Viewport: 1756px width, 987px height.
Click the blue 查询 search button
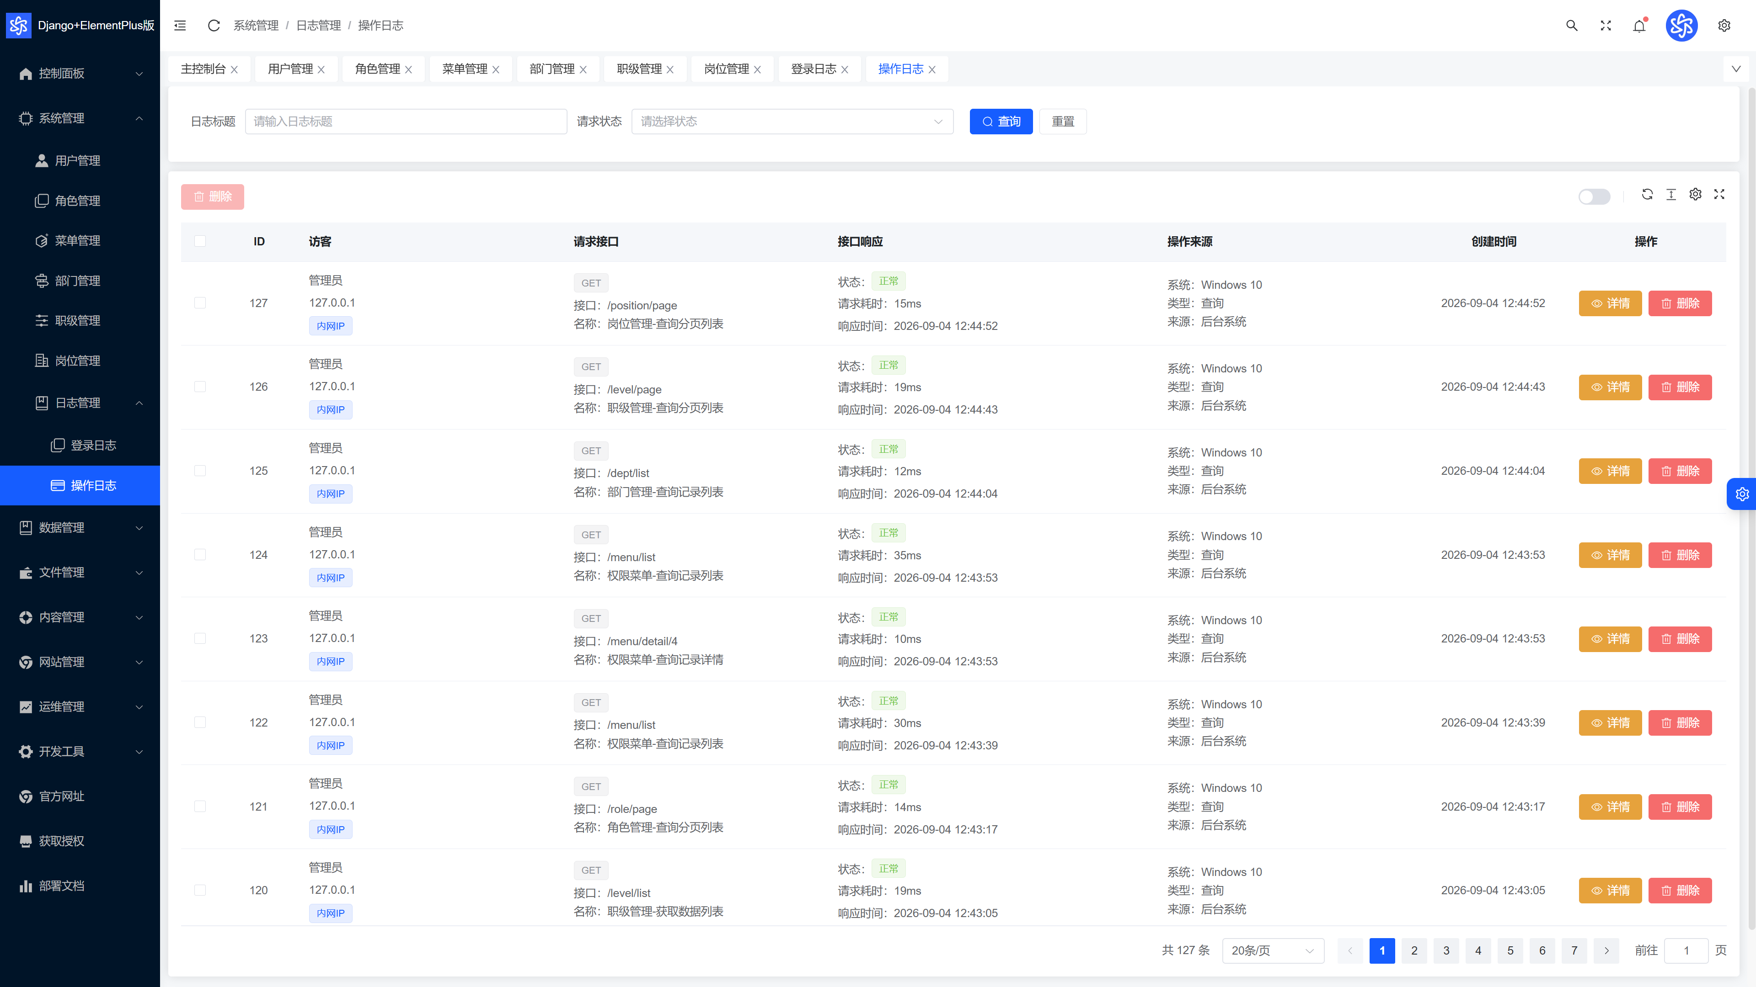pos(1001,121)
